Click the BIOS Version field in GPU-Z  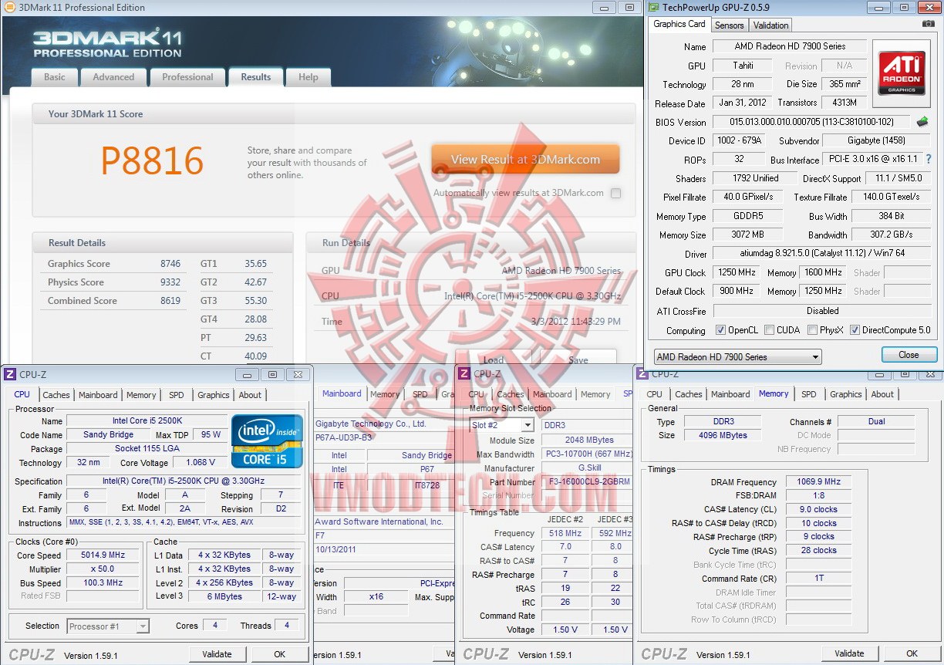click(x=813, y=122)
